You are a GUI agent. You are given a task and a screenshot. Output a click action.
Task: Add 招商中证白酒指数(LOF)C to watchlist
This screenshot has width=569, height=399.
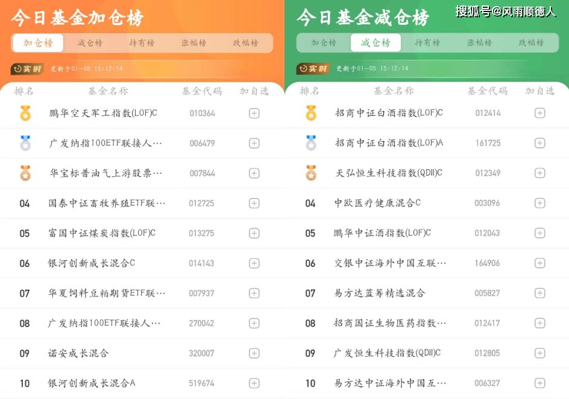(x=539, y=113)
